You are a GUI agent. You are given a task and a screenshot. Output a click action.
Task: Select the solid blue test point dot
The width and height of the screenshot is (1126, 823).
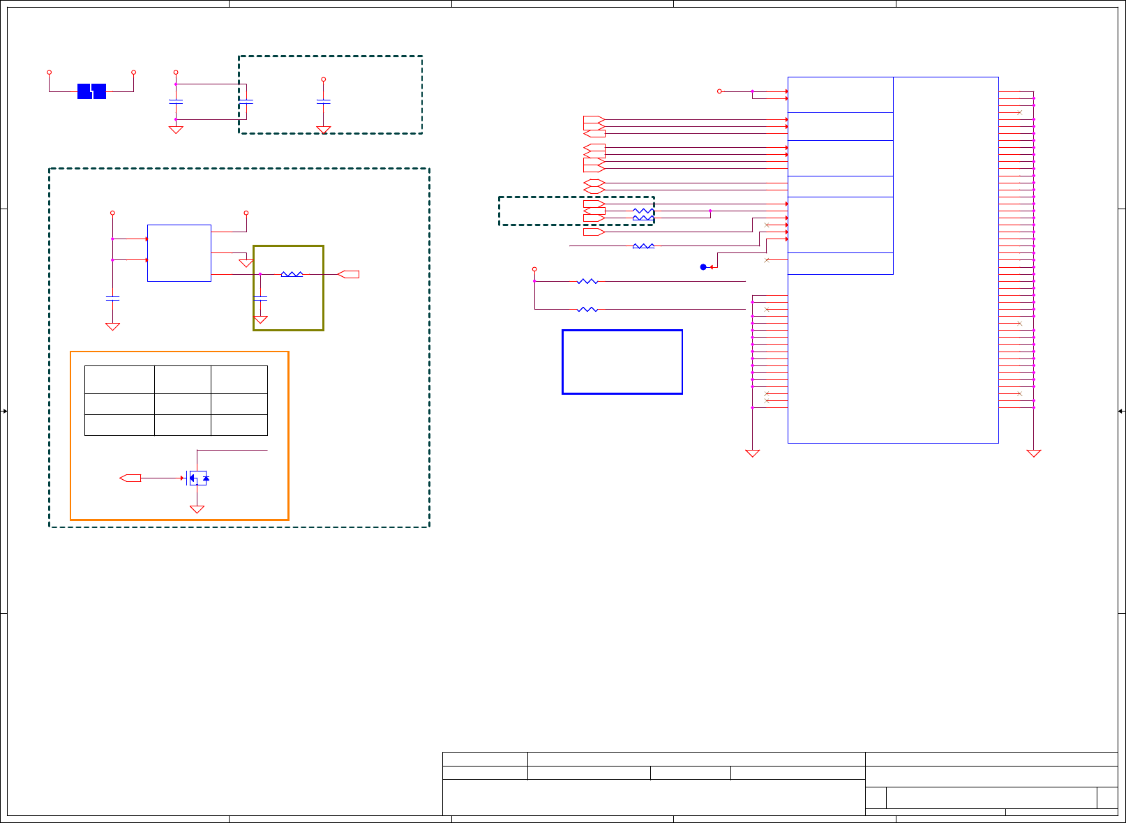coord(703,267)
